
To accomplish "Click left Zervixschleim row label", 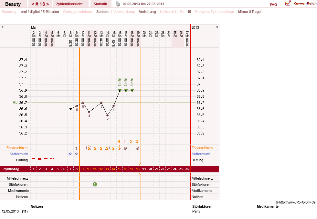I will (x=17, y=148).
